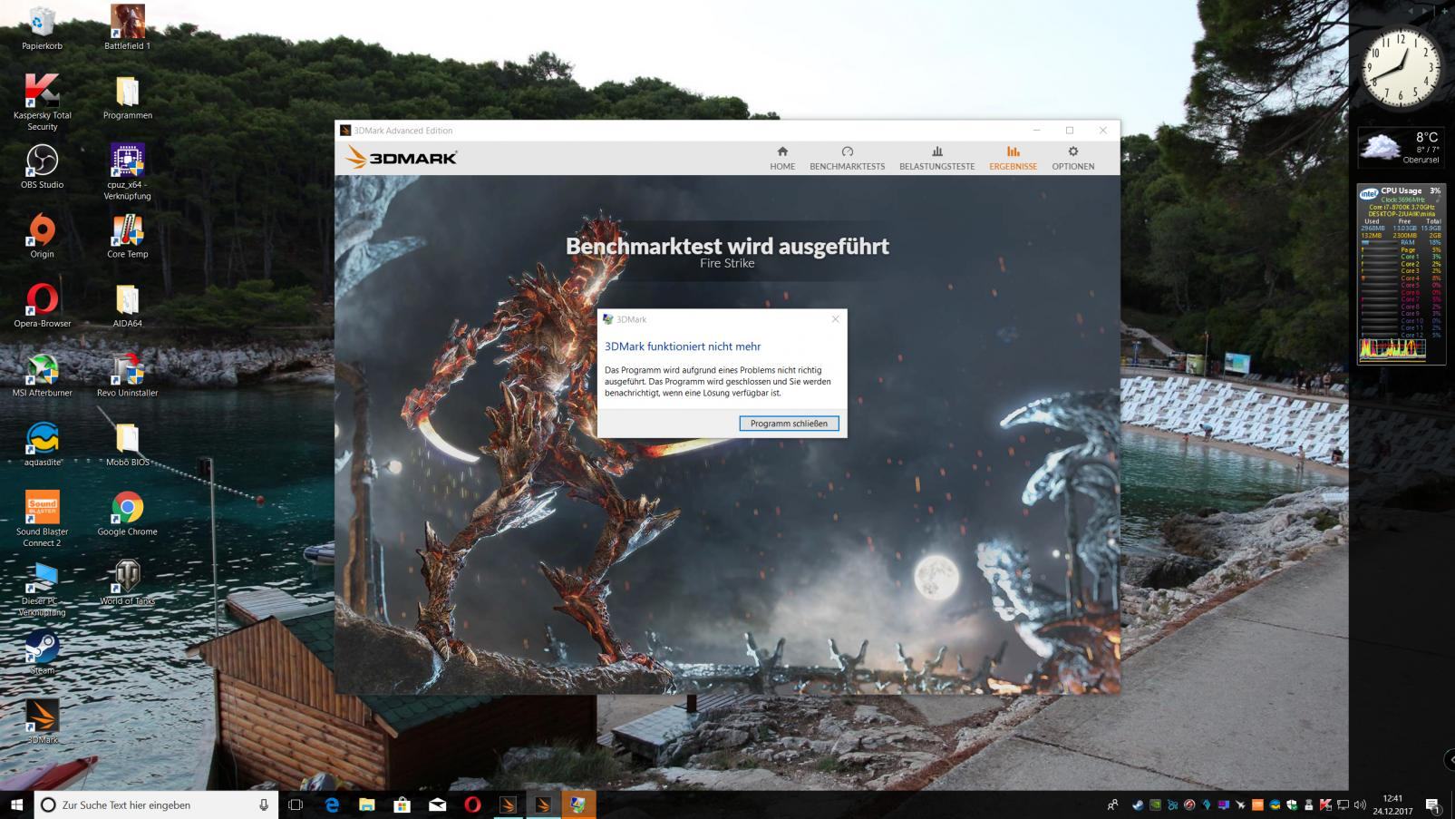This screenshot has width=1455, height=819.
Task: Open Microsoft Store from taskbar
Action: [x=403, y=804]
